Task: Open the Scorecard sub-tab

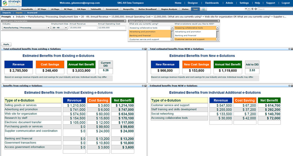Action: point(32,13)
